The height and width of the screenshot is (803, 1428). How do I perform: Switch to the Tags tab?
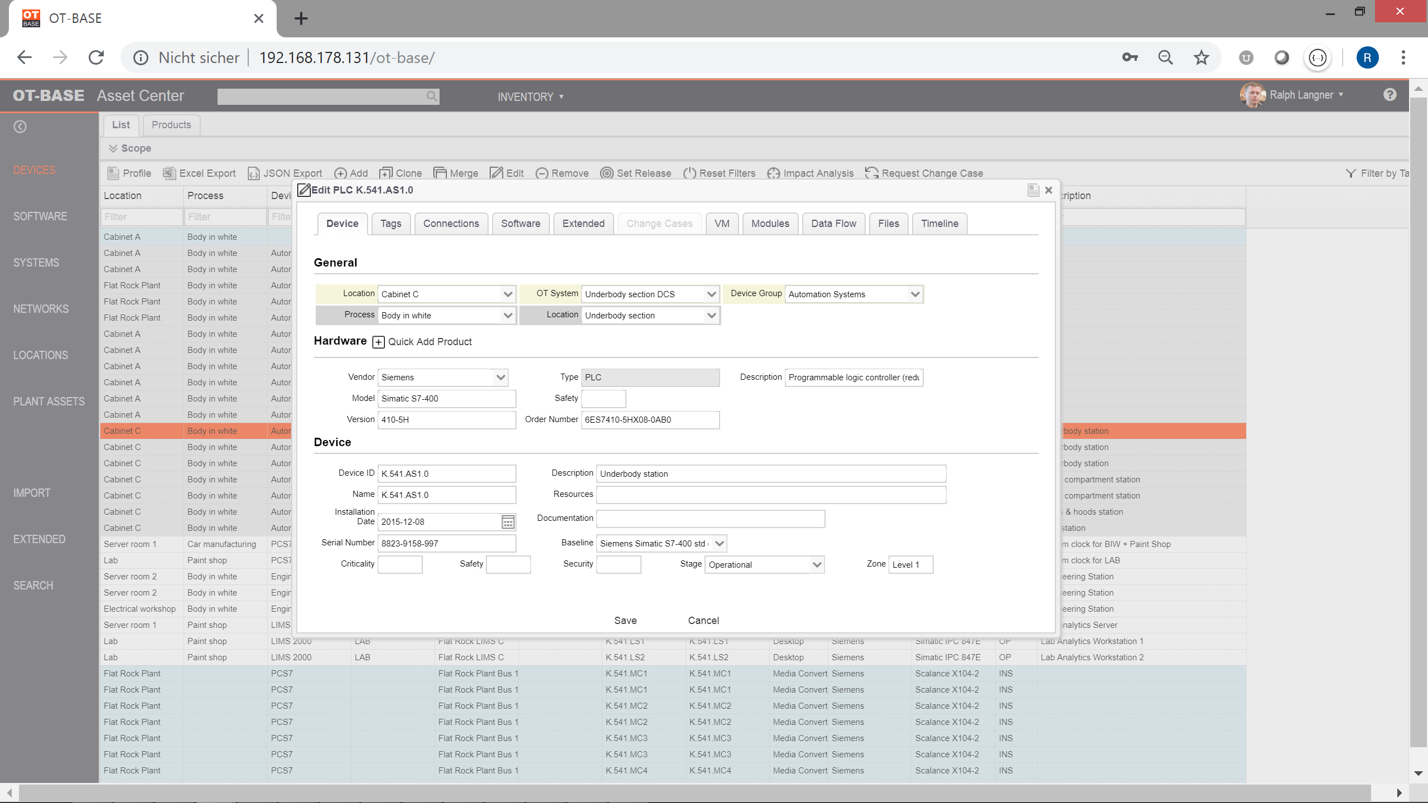pos(391,224)
